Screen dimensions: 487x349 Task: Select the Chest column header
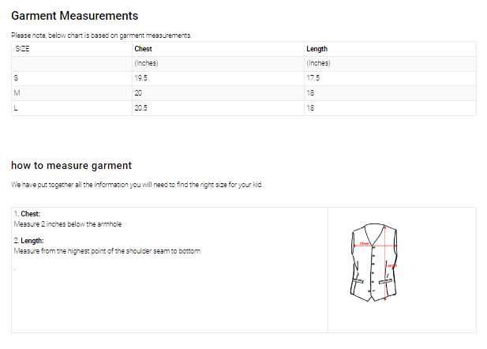tap(143, 49)
